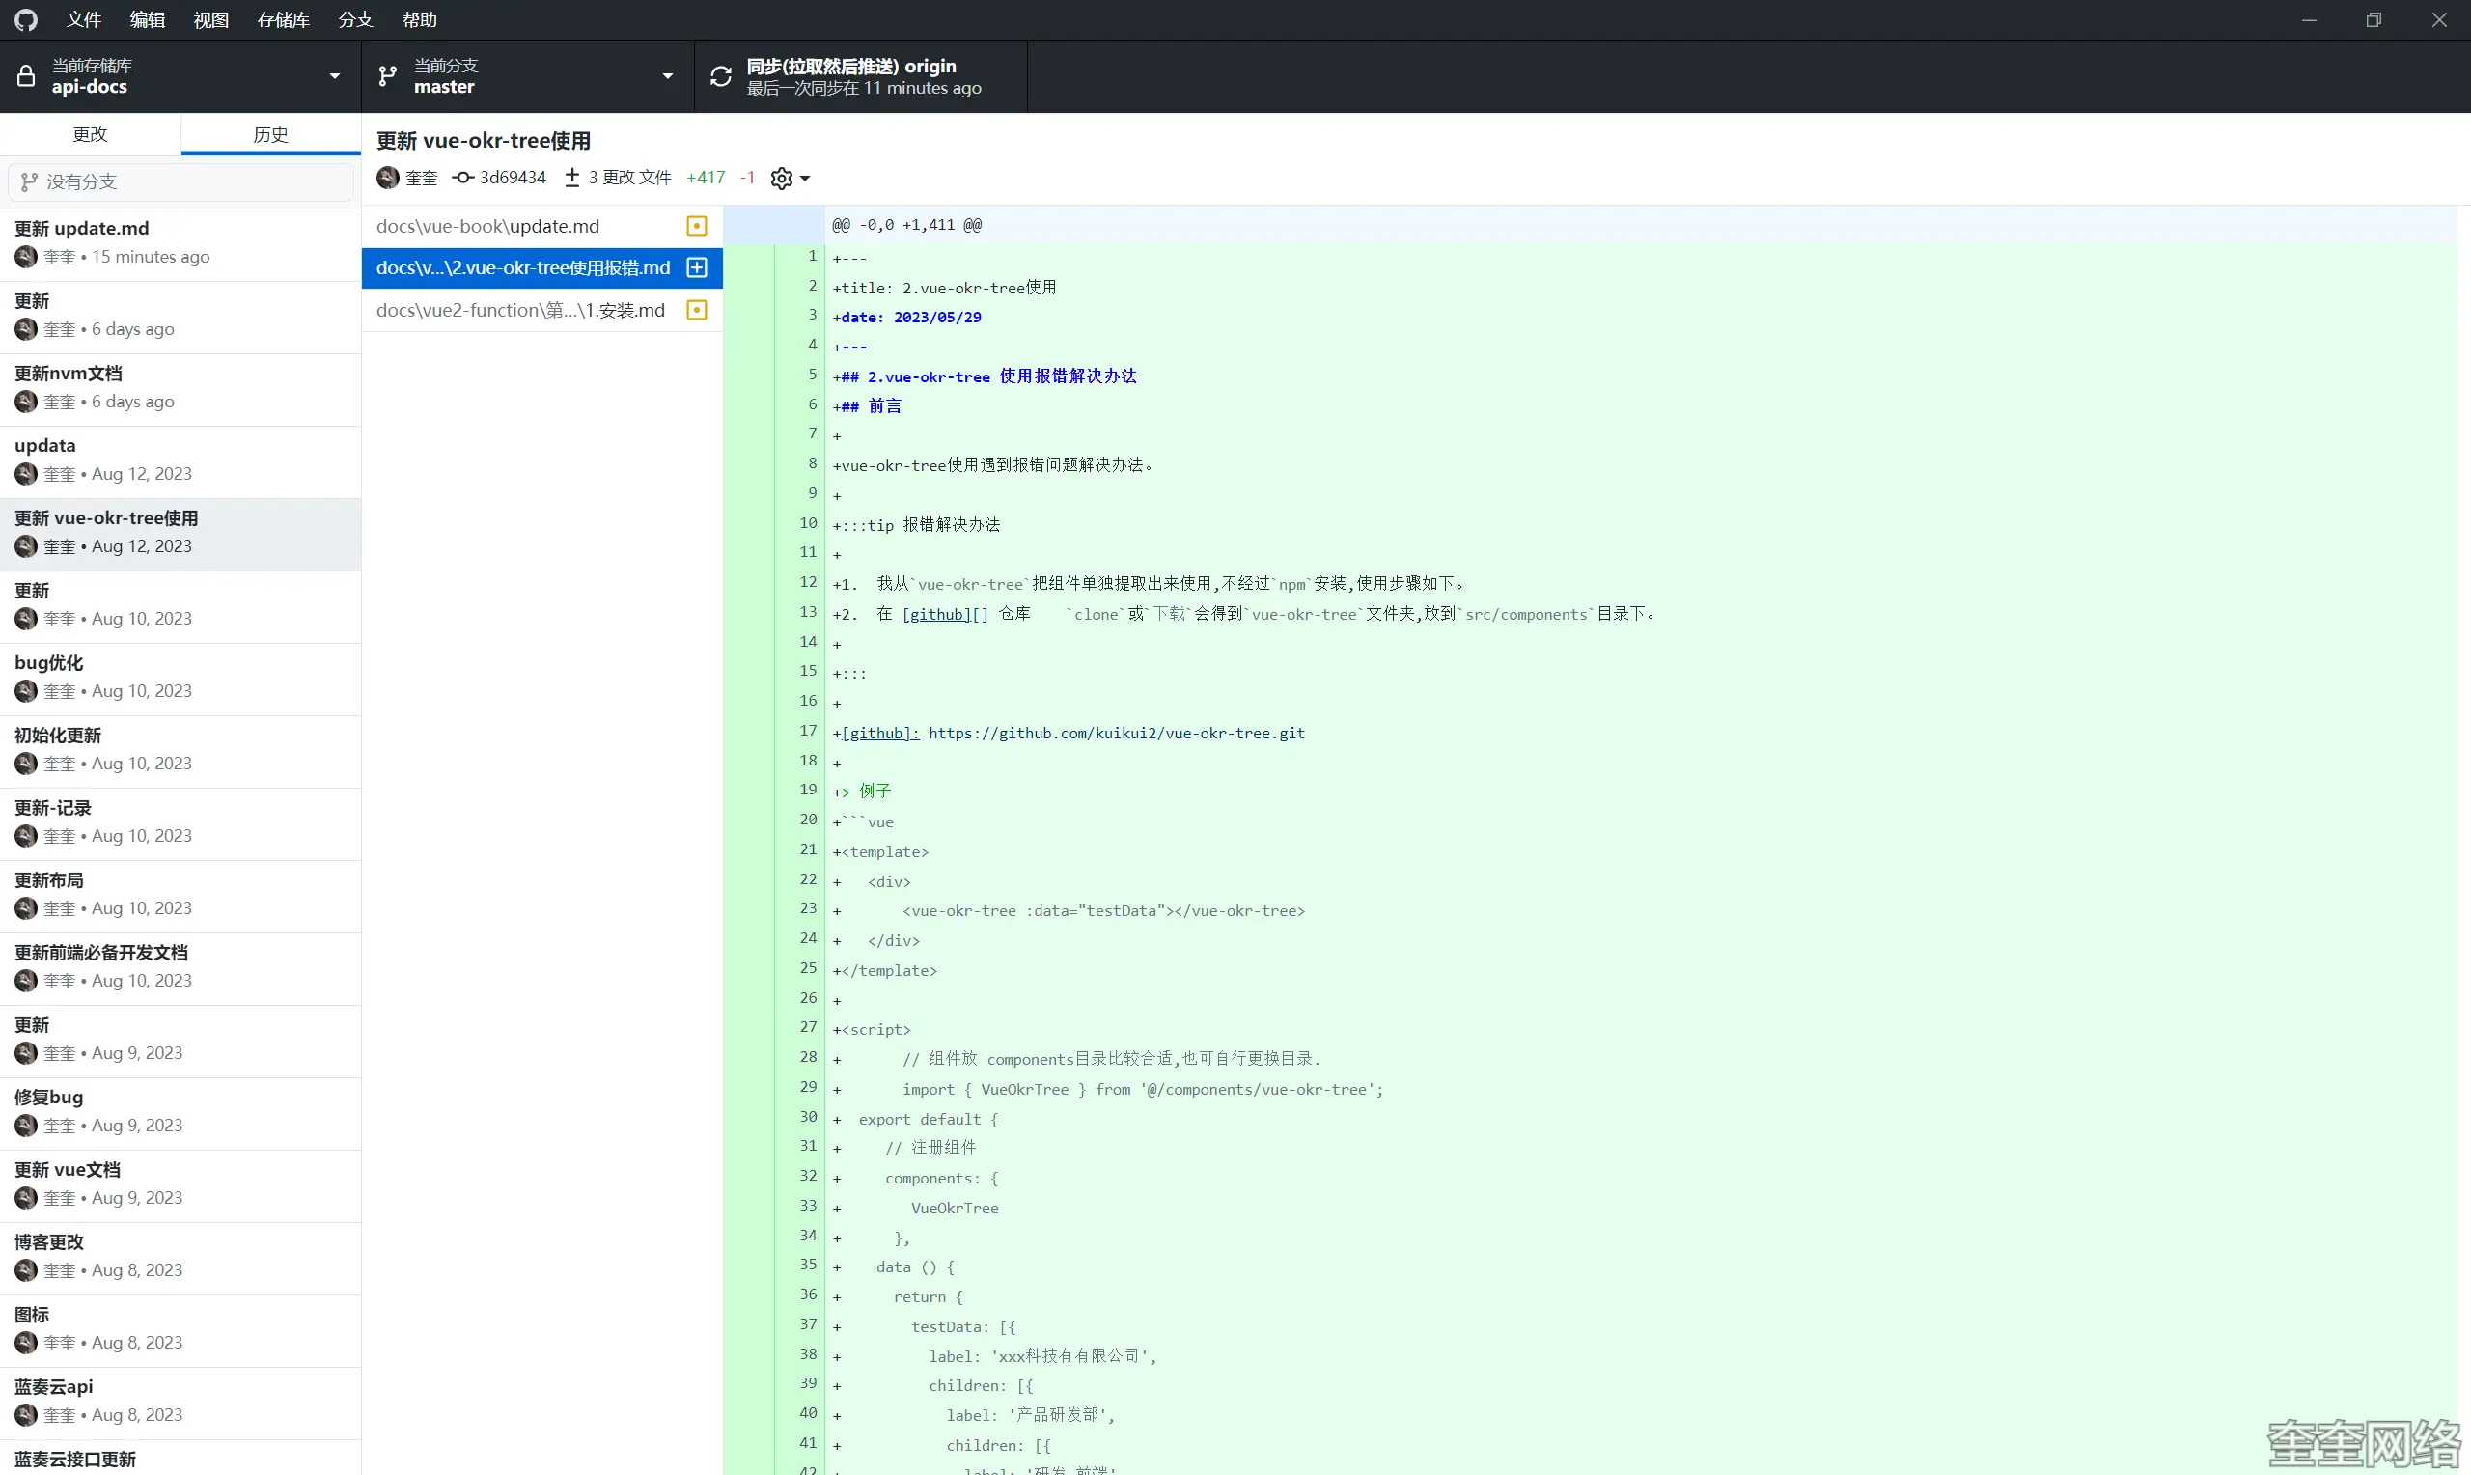Click avatar of 更新布局 commit
The width and height of the screenshot is (2471, 1475).
click(26, 909)
